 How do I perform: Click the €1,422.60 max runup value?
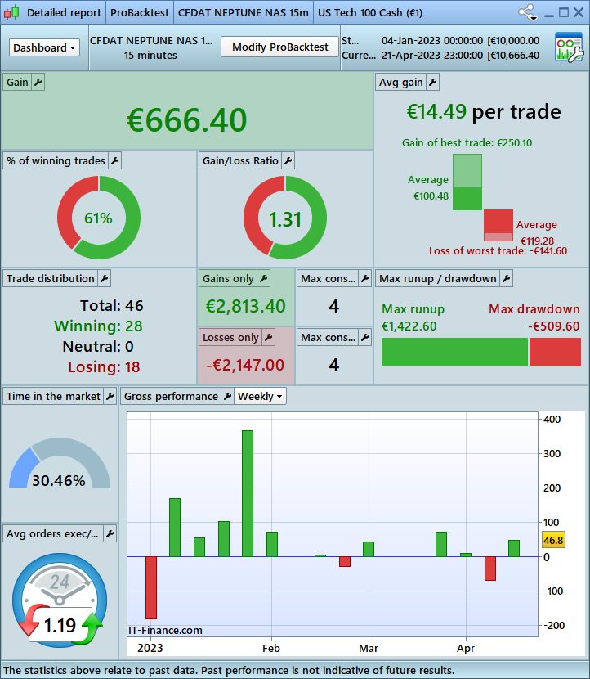pos(409,326)
